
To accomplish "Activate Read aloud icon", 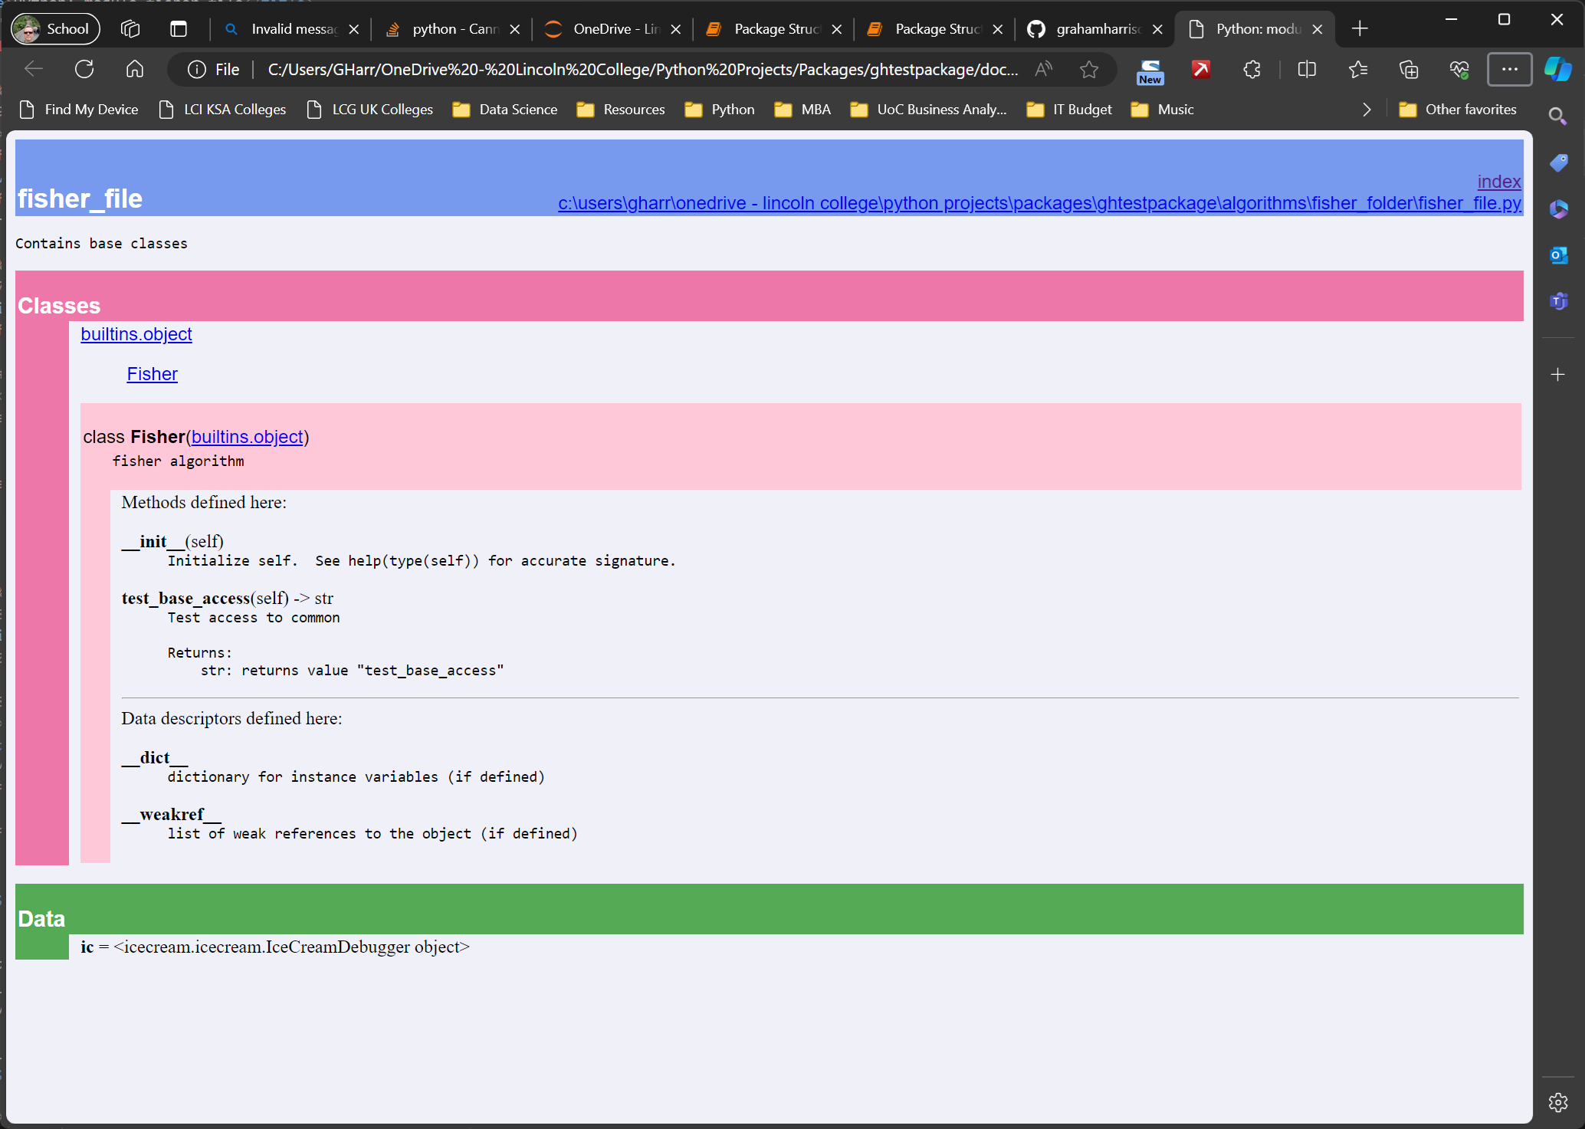I will coord(1043,70).
